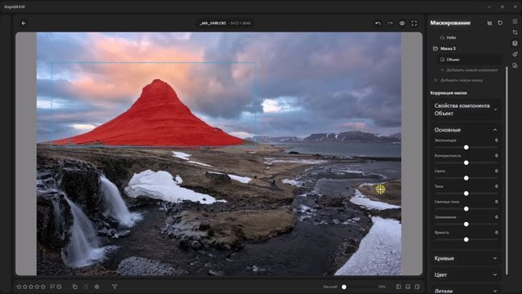This screenshot has width=522, height=294.
Task: Toggle original preview with the eye icon
Action: (402, 24)
